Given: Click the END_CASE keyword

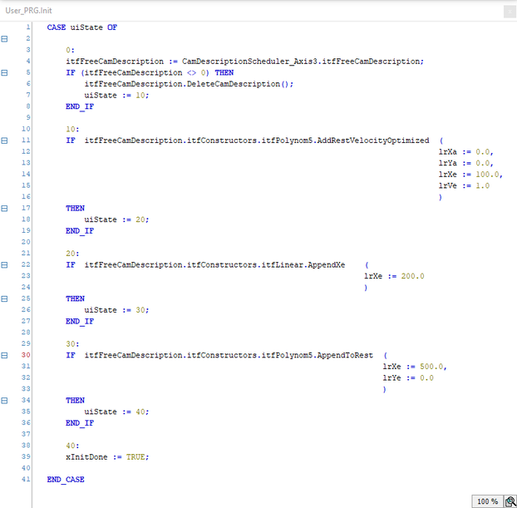Looking at the screenshot, I should click(x=66, y=479).
